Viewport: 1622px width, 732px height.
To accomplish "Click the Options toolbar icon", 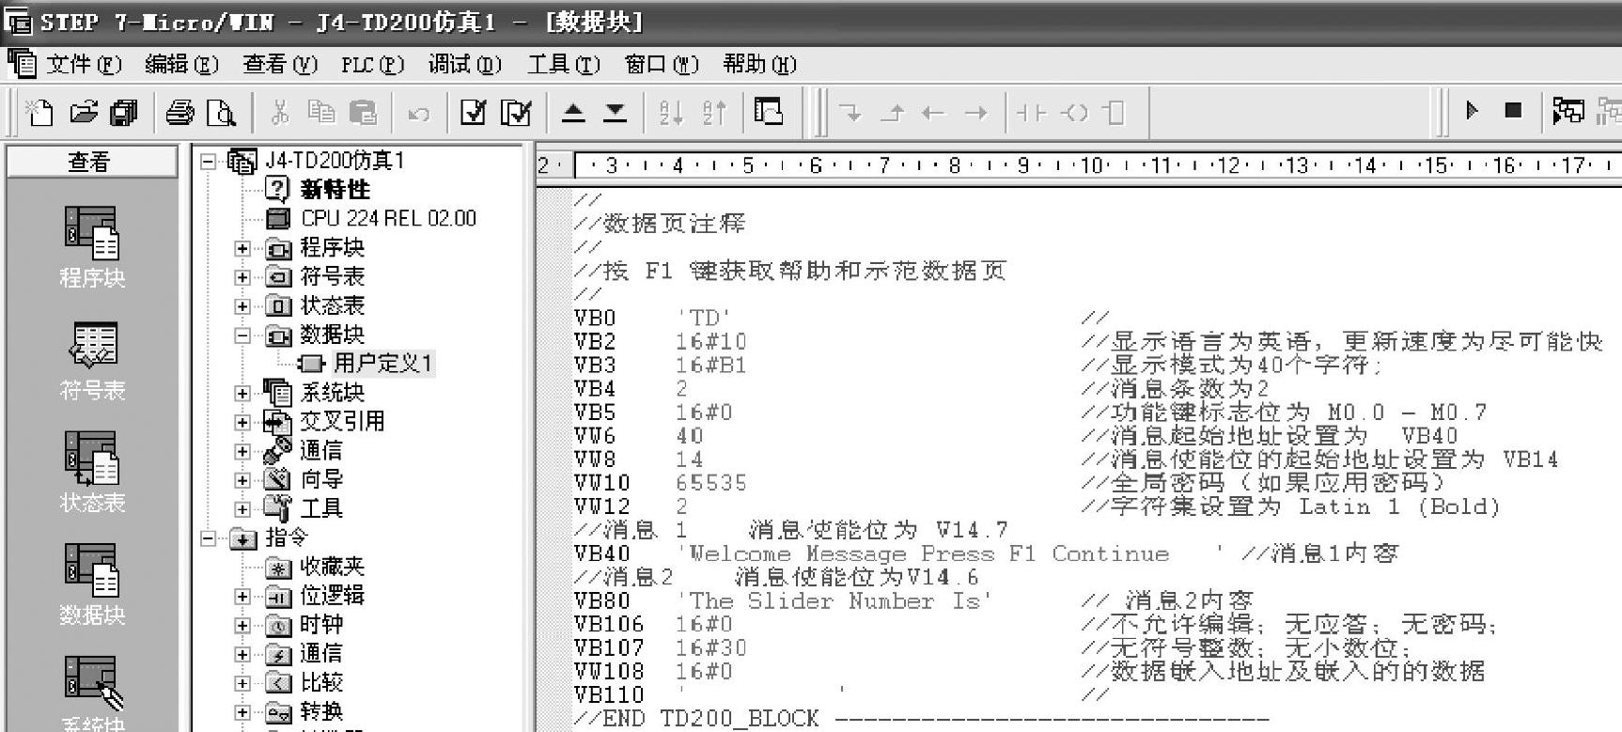I will (769, 113).
